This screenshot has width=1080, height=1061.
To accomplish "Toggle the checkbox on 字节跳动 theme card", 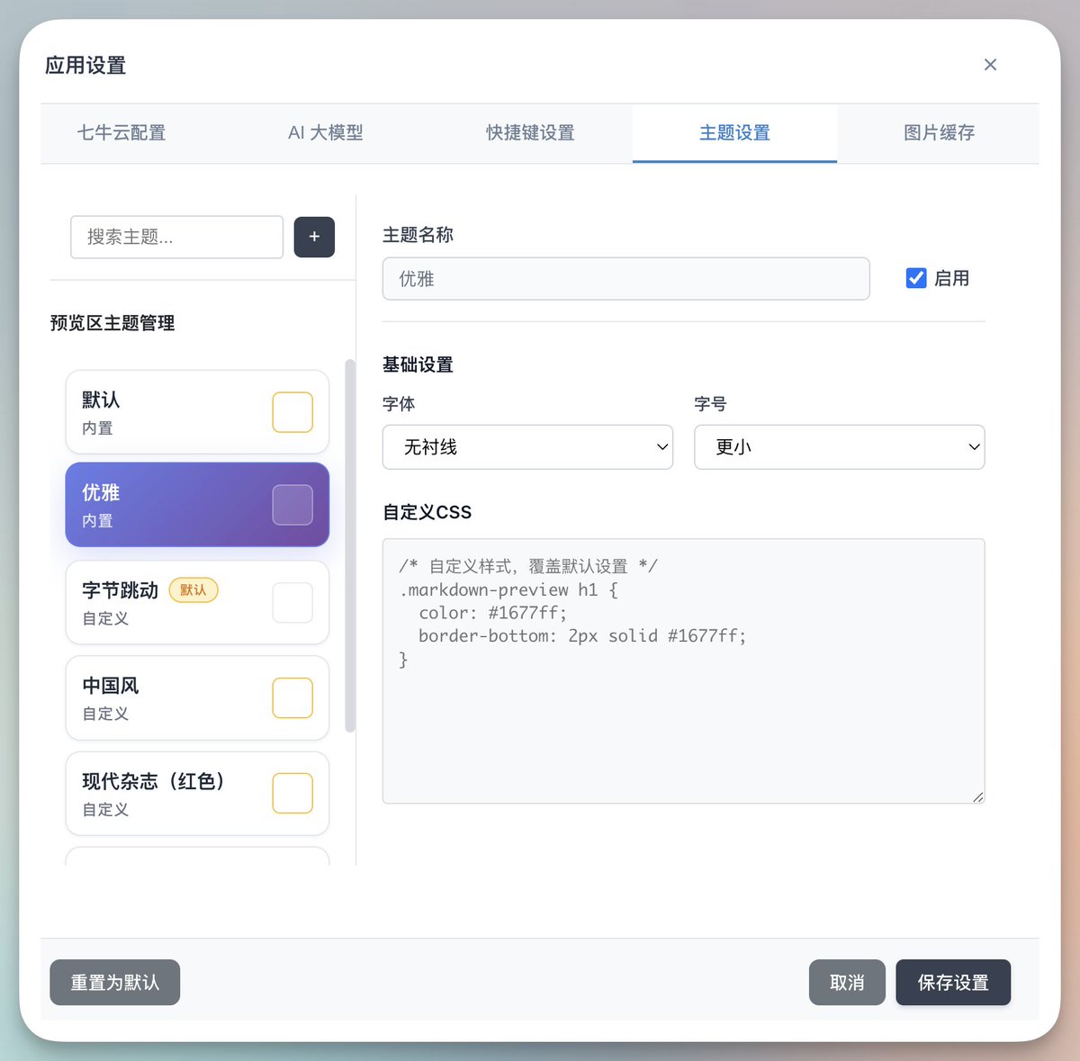I will (292, 603).
